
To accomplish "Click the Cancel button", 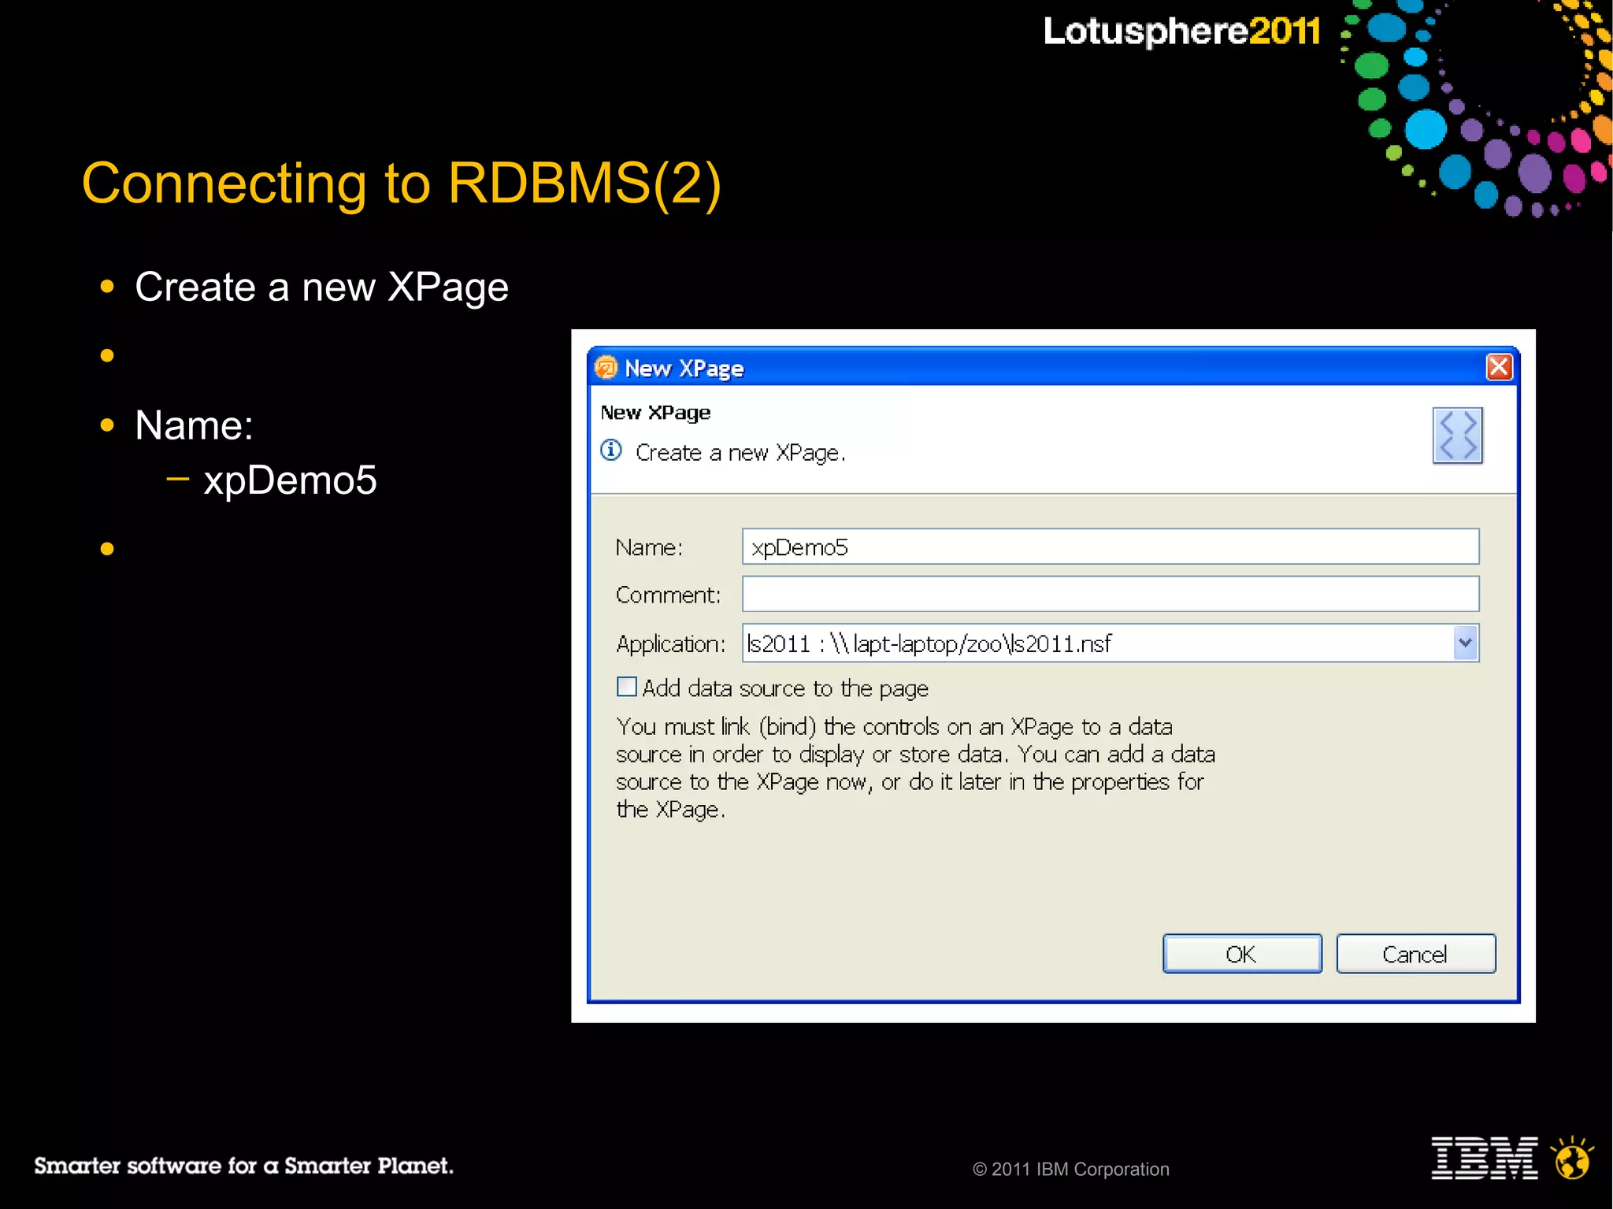I will tap(1415, 954).
